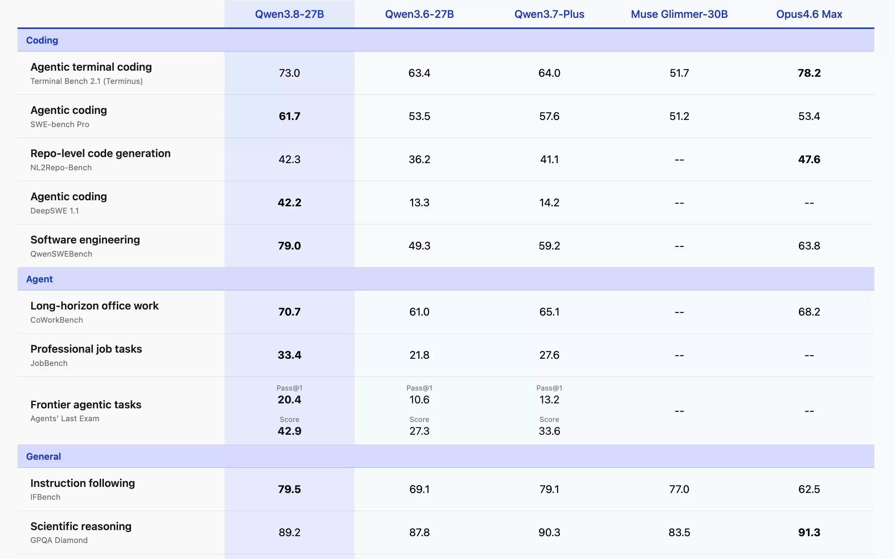
Task: Select the 33.6 Score value
Action: tap(549, 431)
